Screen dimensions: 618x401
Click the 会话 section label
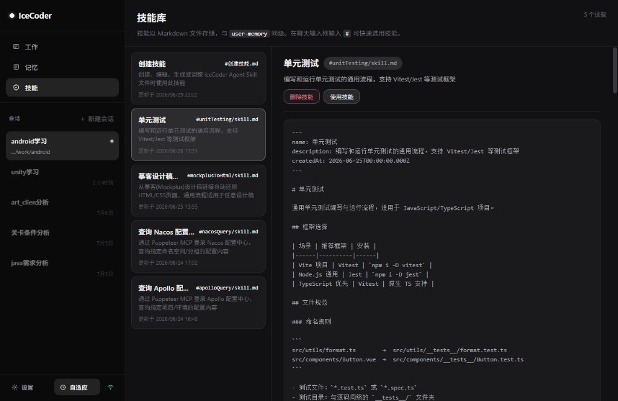tap(14, 118)
